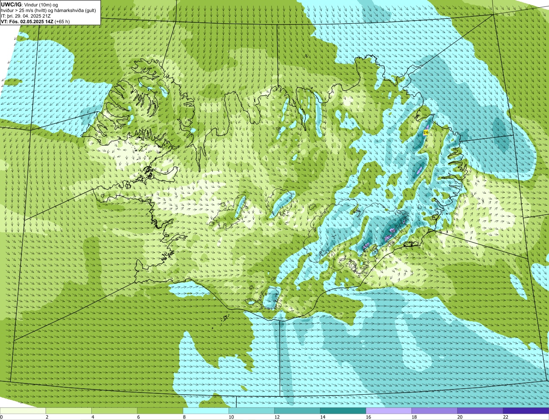Click the legend value 10

tap(231, 417)
